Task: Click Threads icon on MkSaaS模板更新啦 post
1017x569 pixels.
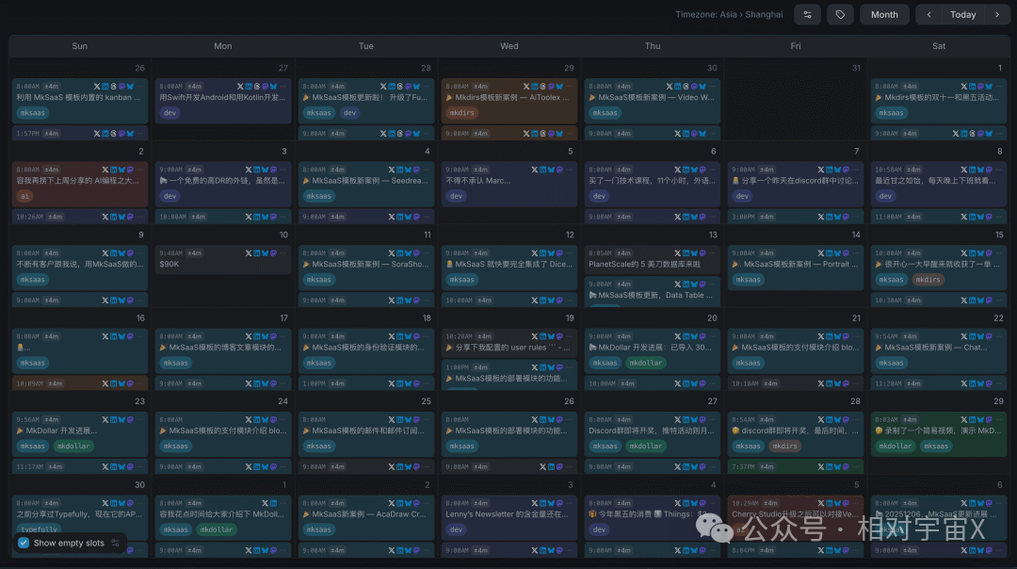Action: [399, 87]
